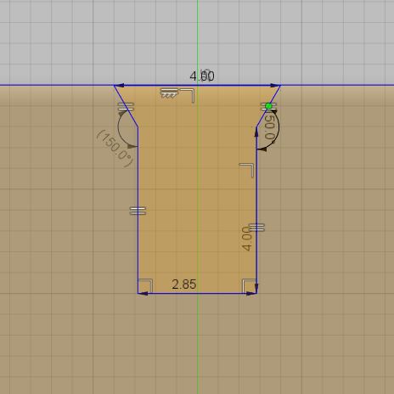Select the 2.85 bottom width dimension
394x394 pixels.
(184, 284)
